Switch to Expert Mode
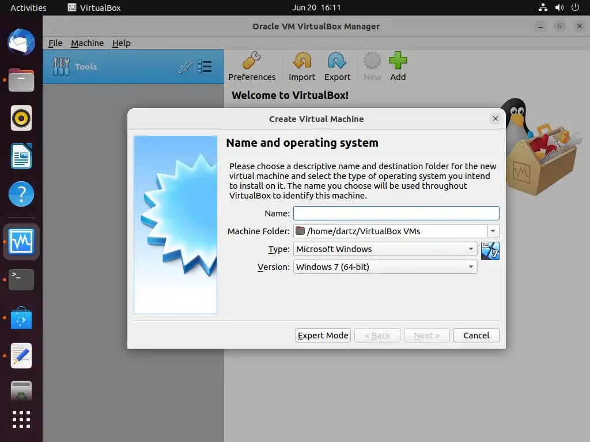Viewport: 590px width, 442px height. (x=323, y=336)
